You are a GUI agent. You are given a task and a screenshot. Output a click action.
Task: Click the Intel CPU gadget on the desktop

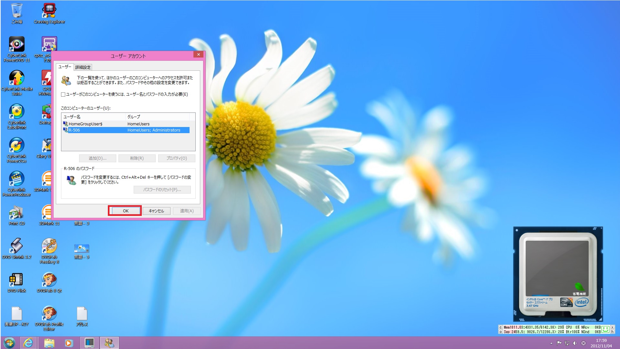click(558, 274)
